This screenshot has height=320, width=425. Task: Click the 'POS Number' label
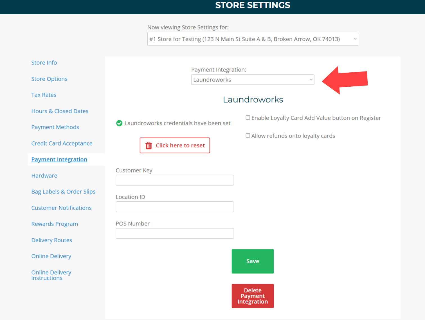(x=132, y=224)
